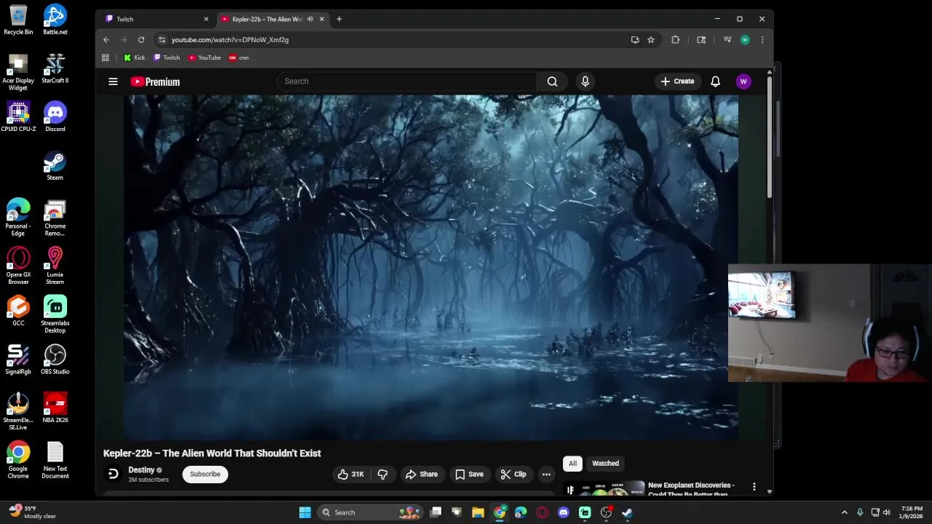Viewport: 932px width, 524px height.
Task: Click taskbar Search box
Action: coord(371,512)
